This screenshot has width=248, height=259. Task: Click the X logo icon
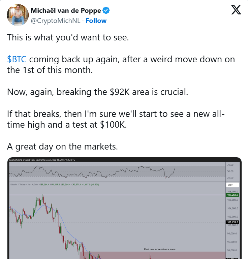(x=236, y=10)
